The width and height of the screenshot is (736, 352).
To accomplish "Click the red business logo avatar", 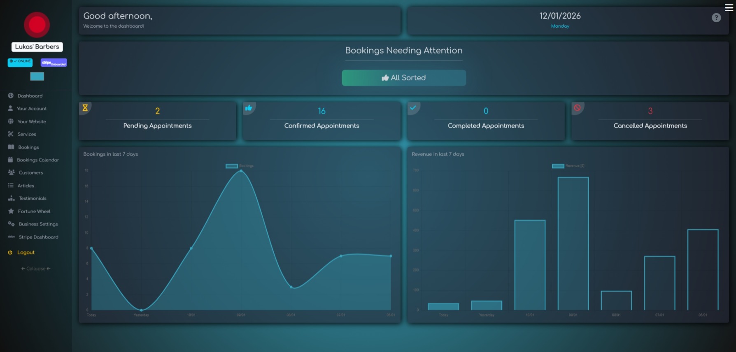I will click(37, 25).
